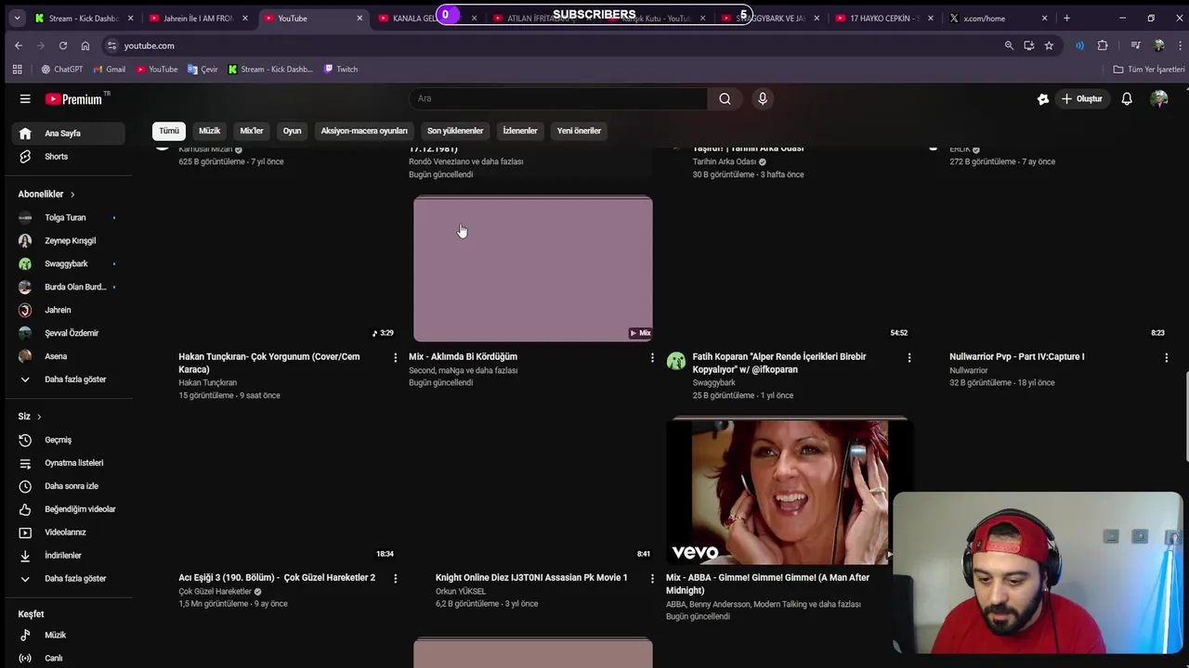The height and width of the screenshot is (668, 1189).
Task: Switch to Stream - Kick Dashboard tab
Action: click(x=82, y=18)
